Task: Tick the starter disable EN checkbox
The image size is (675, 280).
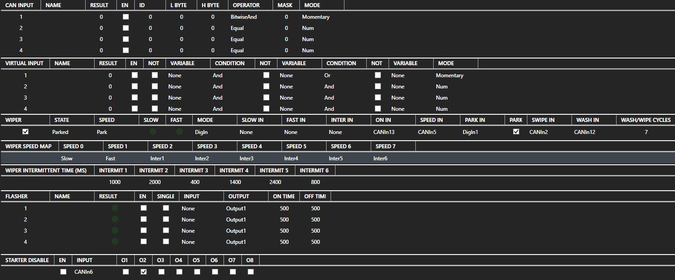Action: pyautogui.click(x=63, y=272)
